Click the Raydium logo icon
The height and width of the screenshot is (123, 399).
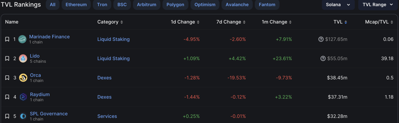[x=23, y=97]
